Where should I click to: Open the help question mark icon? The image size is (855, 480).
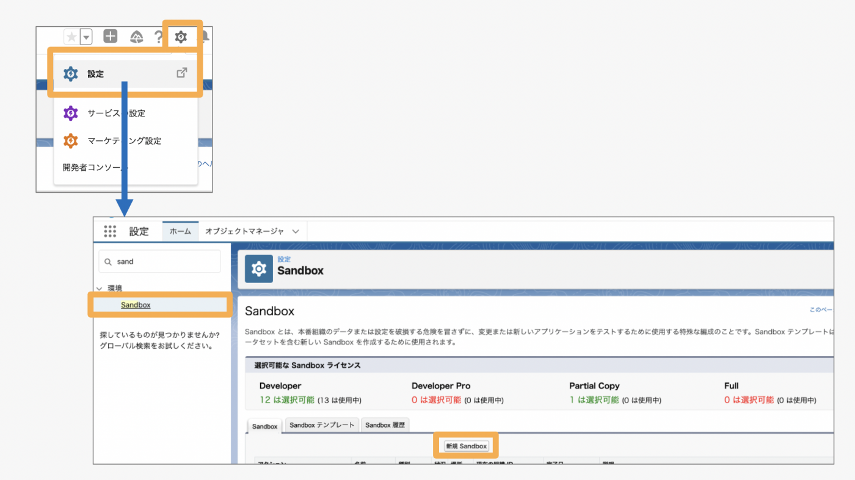pyautogui.click(x=158, y=37)
